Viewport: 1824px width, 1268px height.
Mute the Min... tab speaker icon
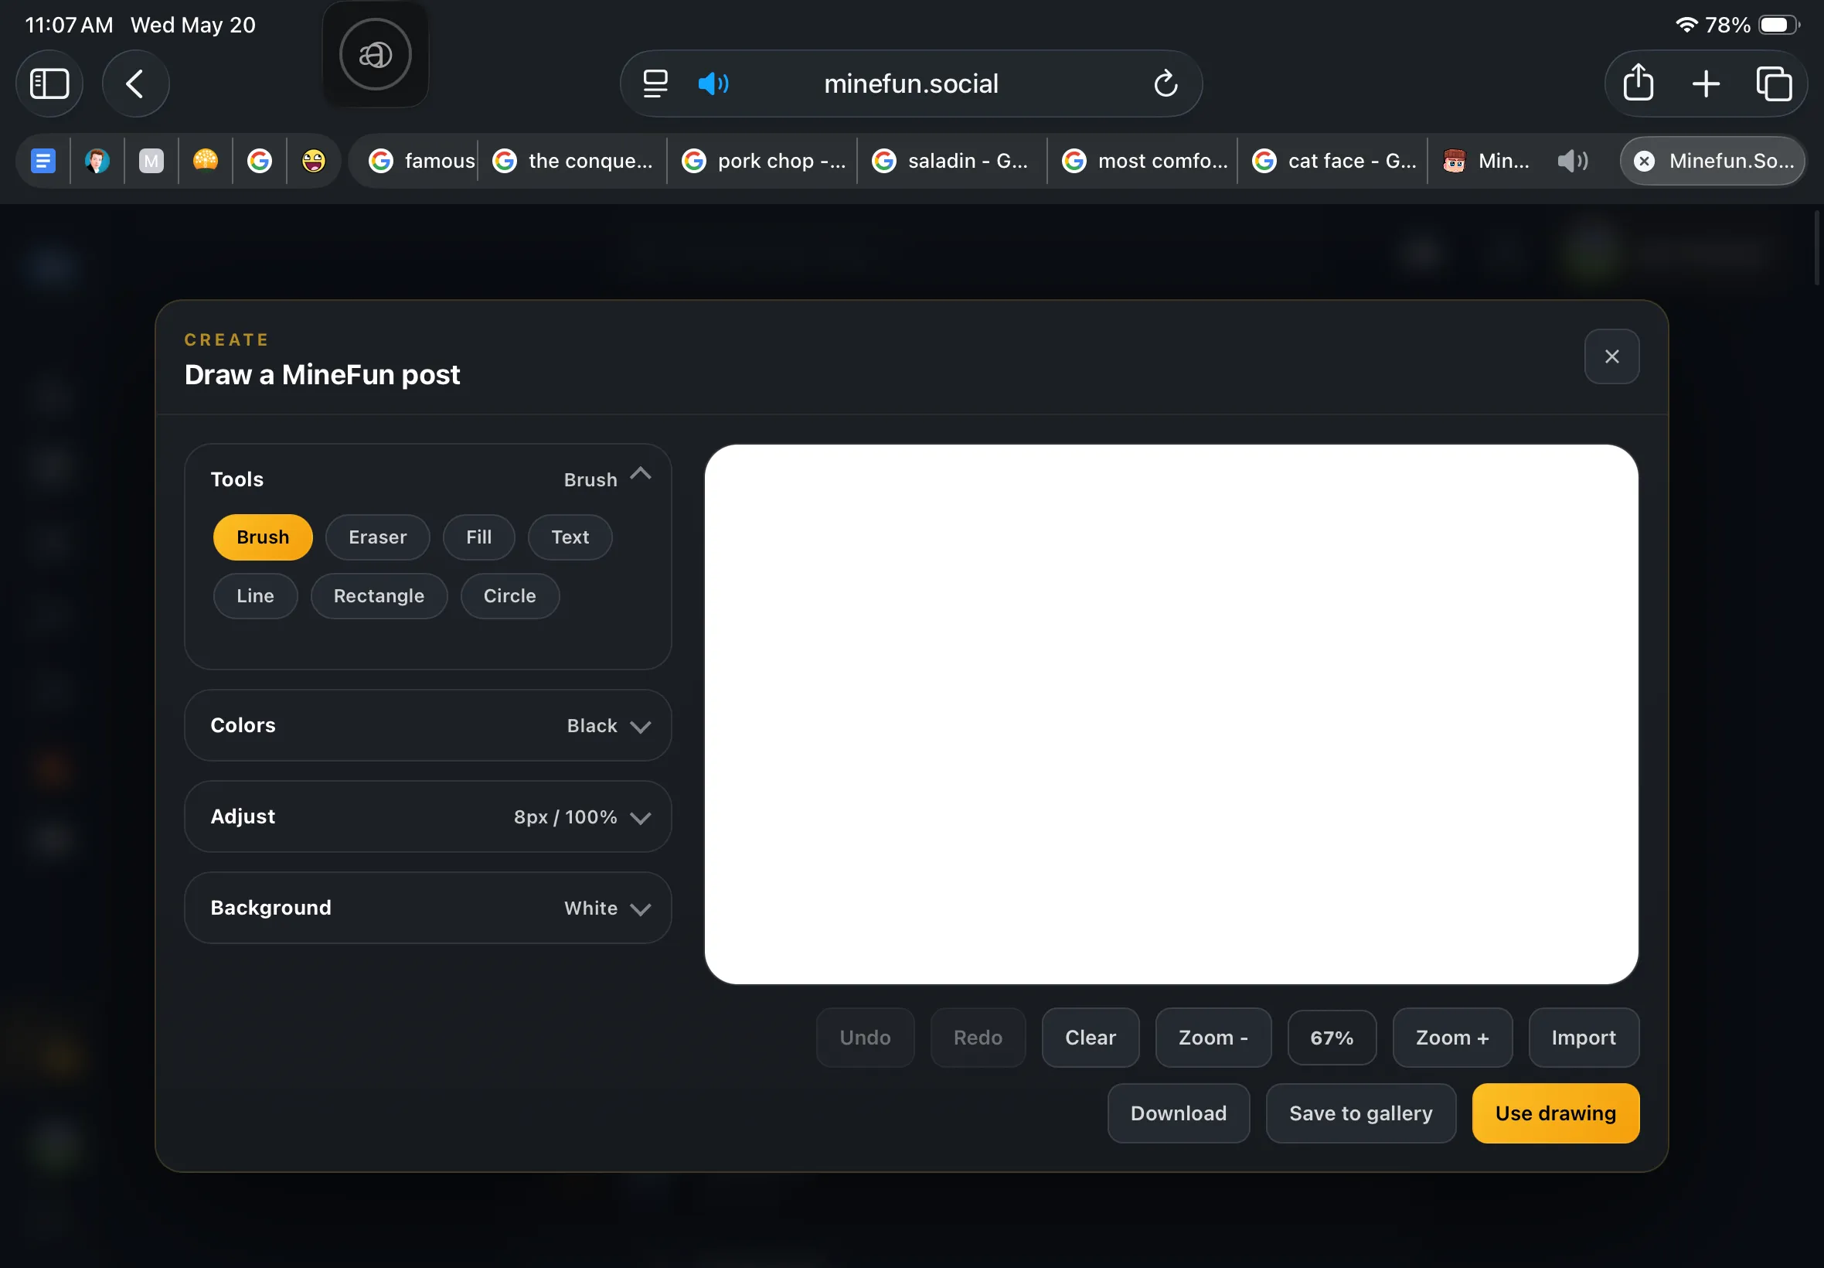pyautogui.click(x=1572, y=162)
